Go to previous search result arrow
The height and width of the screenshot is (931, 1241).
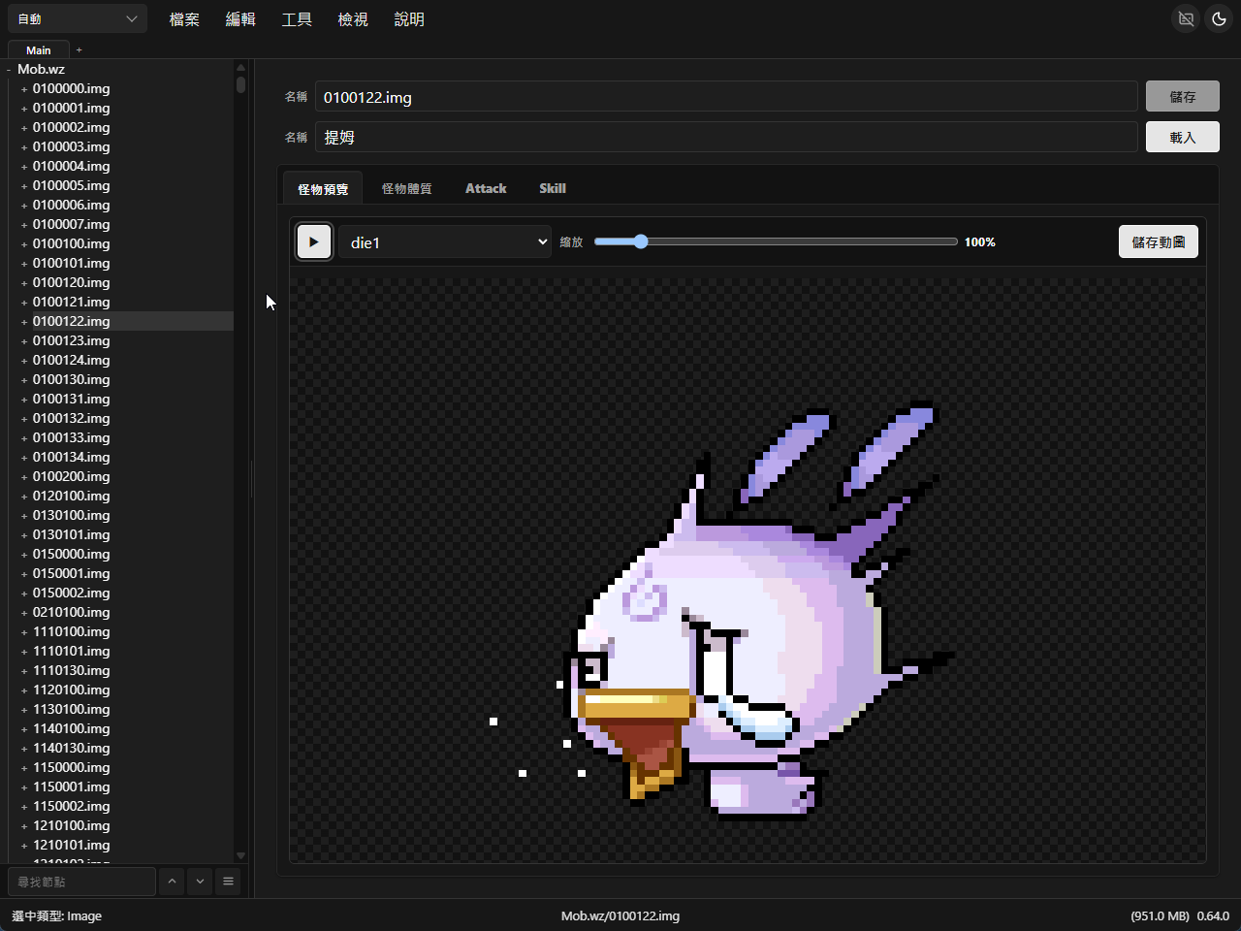coord(172,882)
